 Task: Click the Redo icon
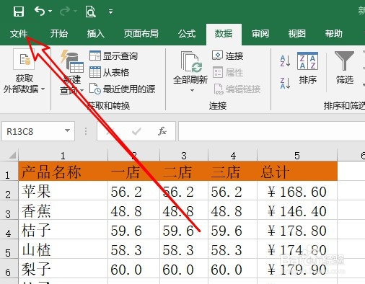point(65,11)
